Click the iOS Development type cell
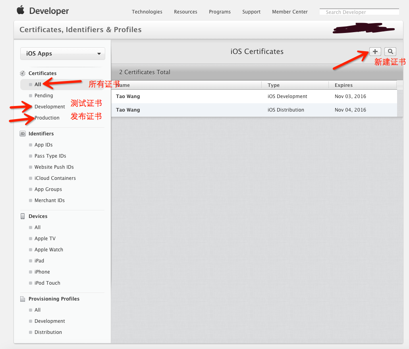This screenshot has width=409, height=349. click(287, 96)
